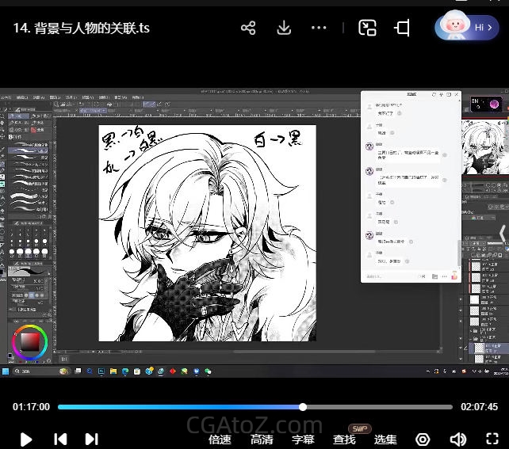Mute the audio via the speaker icon

457,439
